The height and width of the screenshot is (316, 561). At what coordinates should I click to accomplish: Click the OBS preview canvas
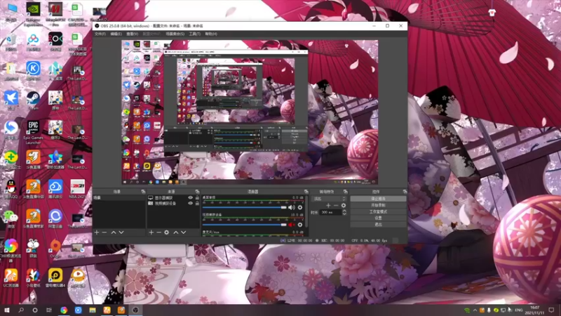pos(250,112)
